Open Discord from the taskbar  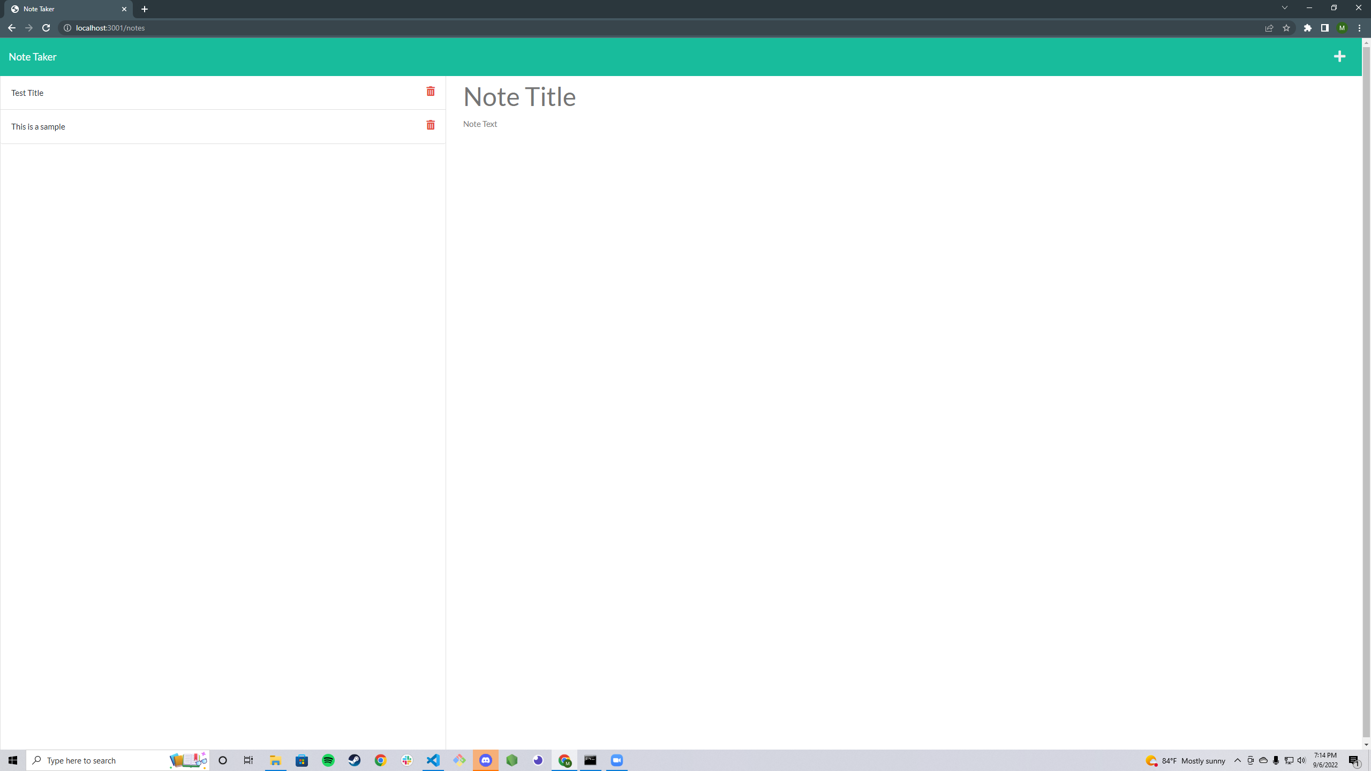point(485,760)
